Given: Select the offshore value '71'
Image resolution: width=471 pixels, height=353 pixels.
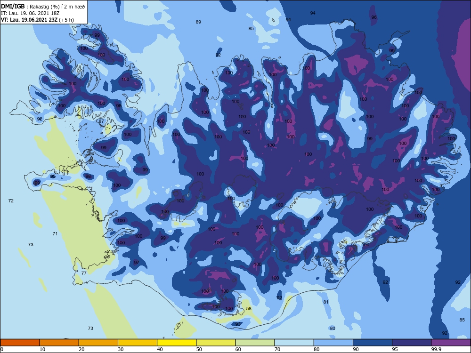Looking at the screenshot, I should (55, 233).
